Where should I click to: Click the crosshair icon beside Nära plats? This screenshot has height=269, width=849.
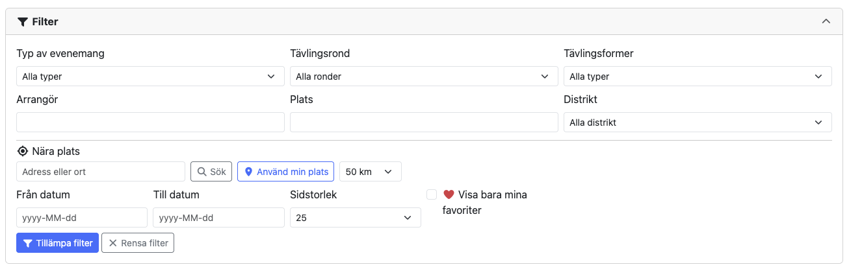coord(23,152)
